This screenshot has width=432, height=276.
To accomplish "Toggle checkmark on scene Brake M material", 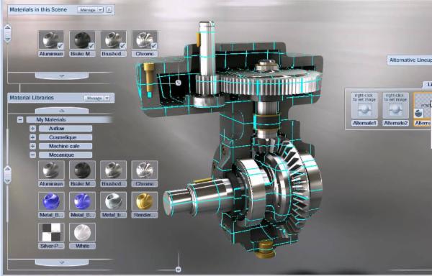I will click(91, 45).
